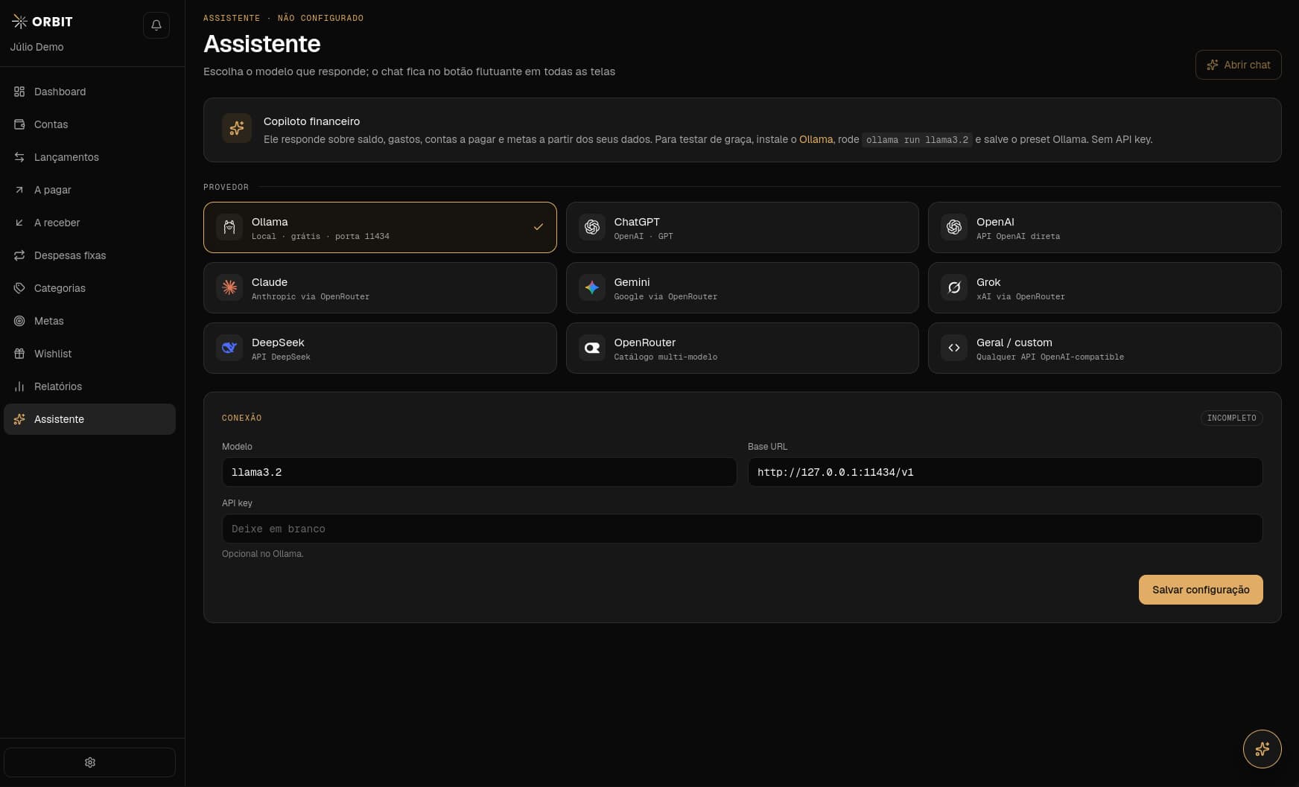Open Contas page

[x=90, y=124]
